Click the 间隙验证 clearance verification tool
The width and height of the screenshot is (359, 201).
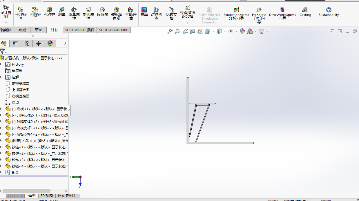[35, 14]
